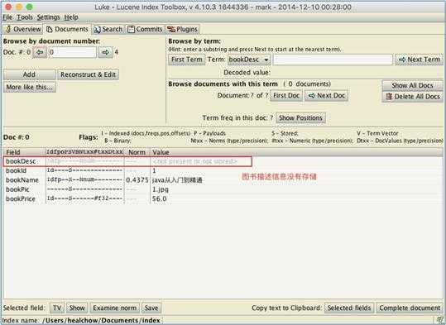Select the bookPic field row
The height and width of the screenshot is (325, 446).
tap(223, 189)
